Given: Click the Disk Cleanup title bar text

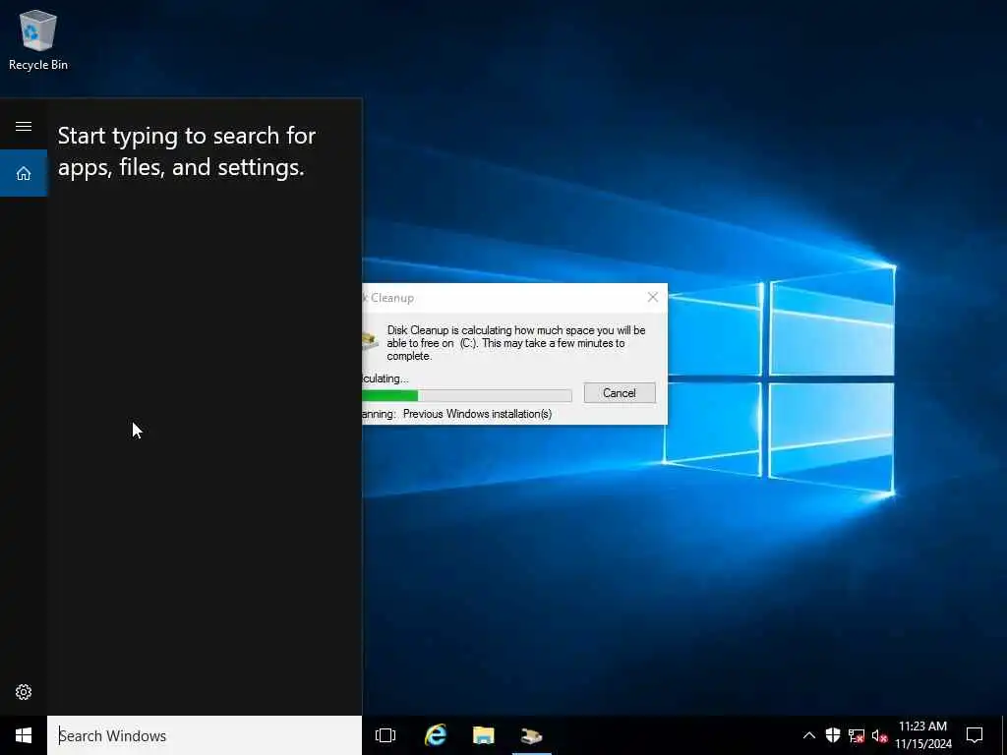Looking at the screenshot, I should [389, 298].
